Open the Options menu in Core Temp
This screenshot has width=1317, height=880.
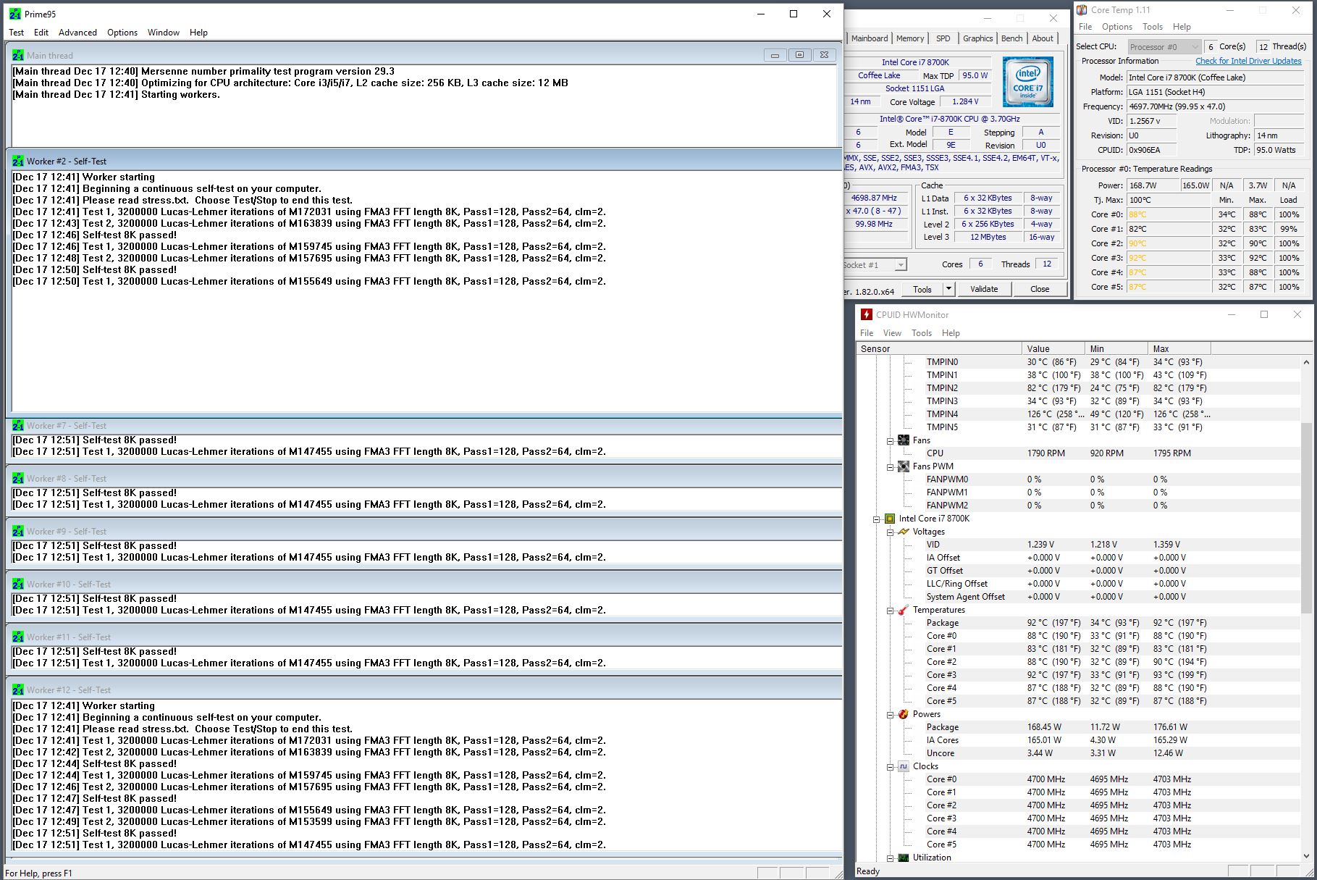[1116, 27]
